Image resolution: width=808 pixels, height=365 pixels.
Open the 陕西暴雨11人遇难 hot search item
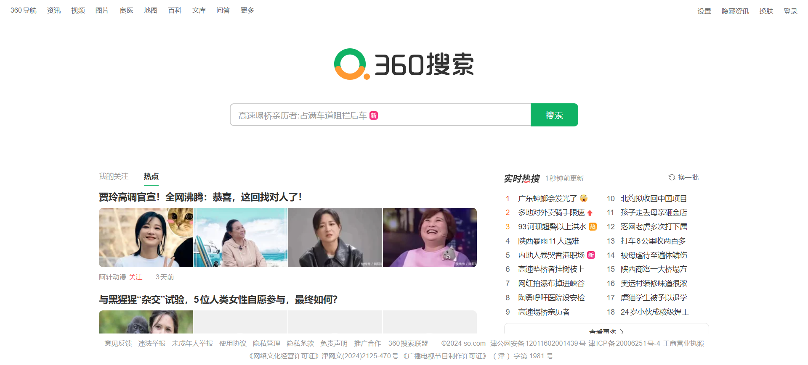pyautogui.click(x=548, y=241)
